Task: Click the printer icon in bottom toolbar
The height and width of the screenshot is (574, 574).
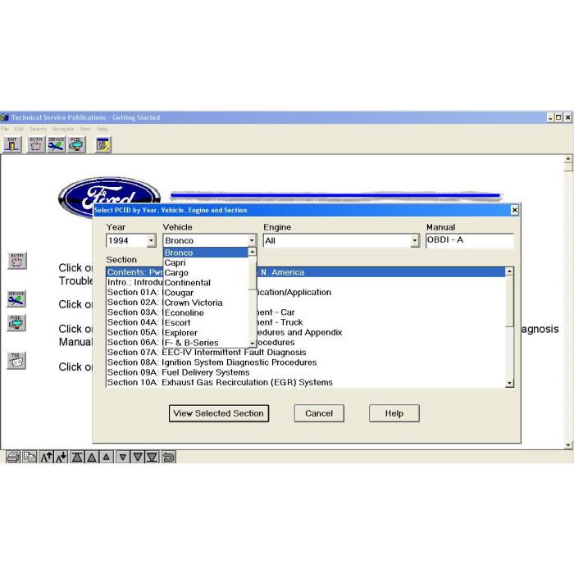Action: point(13,457)
